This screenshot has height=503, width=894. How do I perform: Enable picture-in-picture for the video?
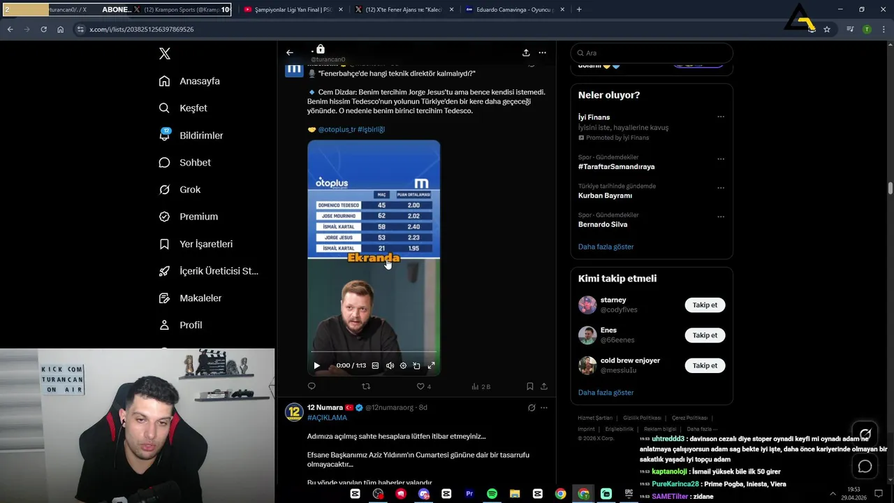(x=416, y=365)
